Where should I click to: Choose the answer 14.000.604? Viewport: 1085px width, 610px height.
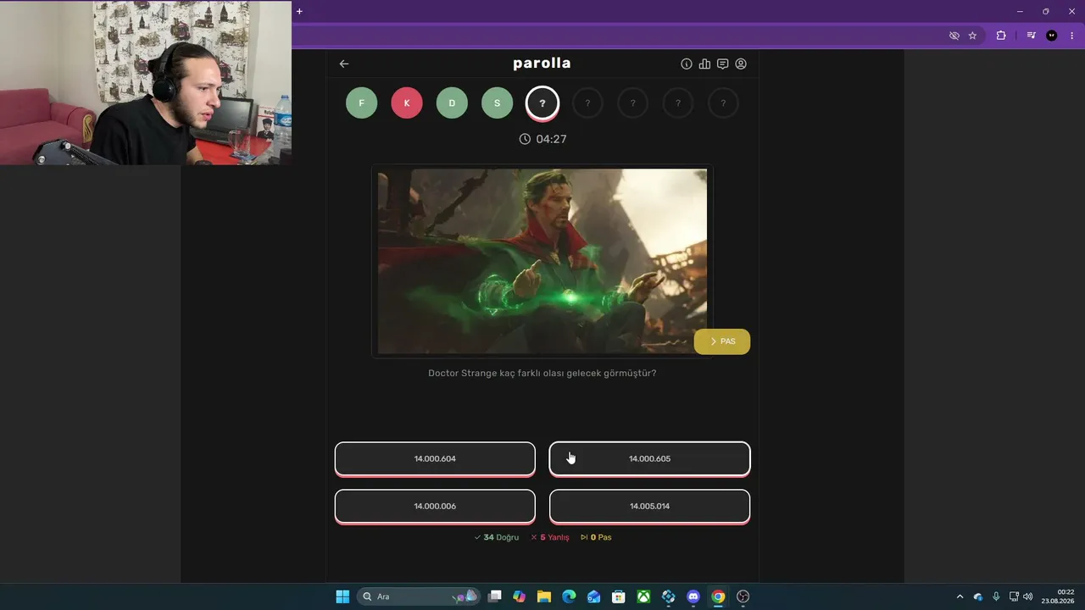pos(435,458)
